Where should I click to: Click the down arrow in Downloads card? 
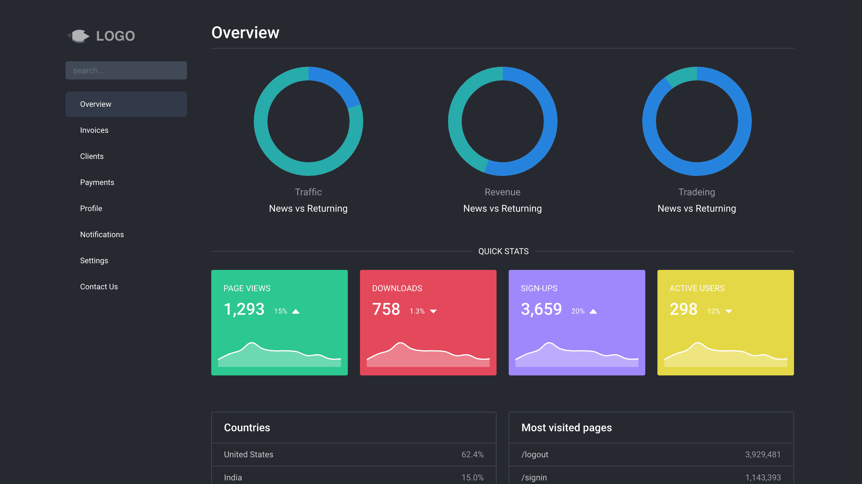pyautogui.click(x=433, y=311)
